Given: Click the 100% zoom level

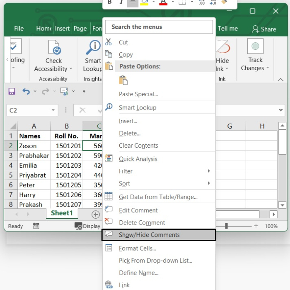Looking at the screenshot, I should point(271,226).
